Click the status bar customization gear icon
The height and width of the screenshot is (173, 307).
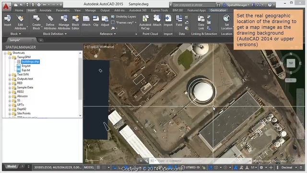click(261, 167)
